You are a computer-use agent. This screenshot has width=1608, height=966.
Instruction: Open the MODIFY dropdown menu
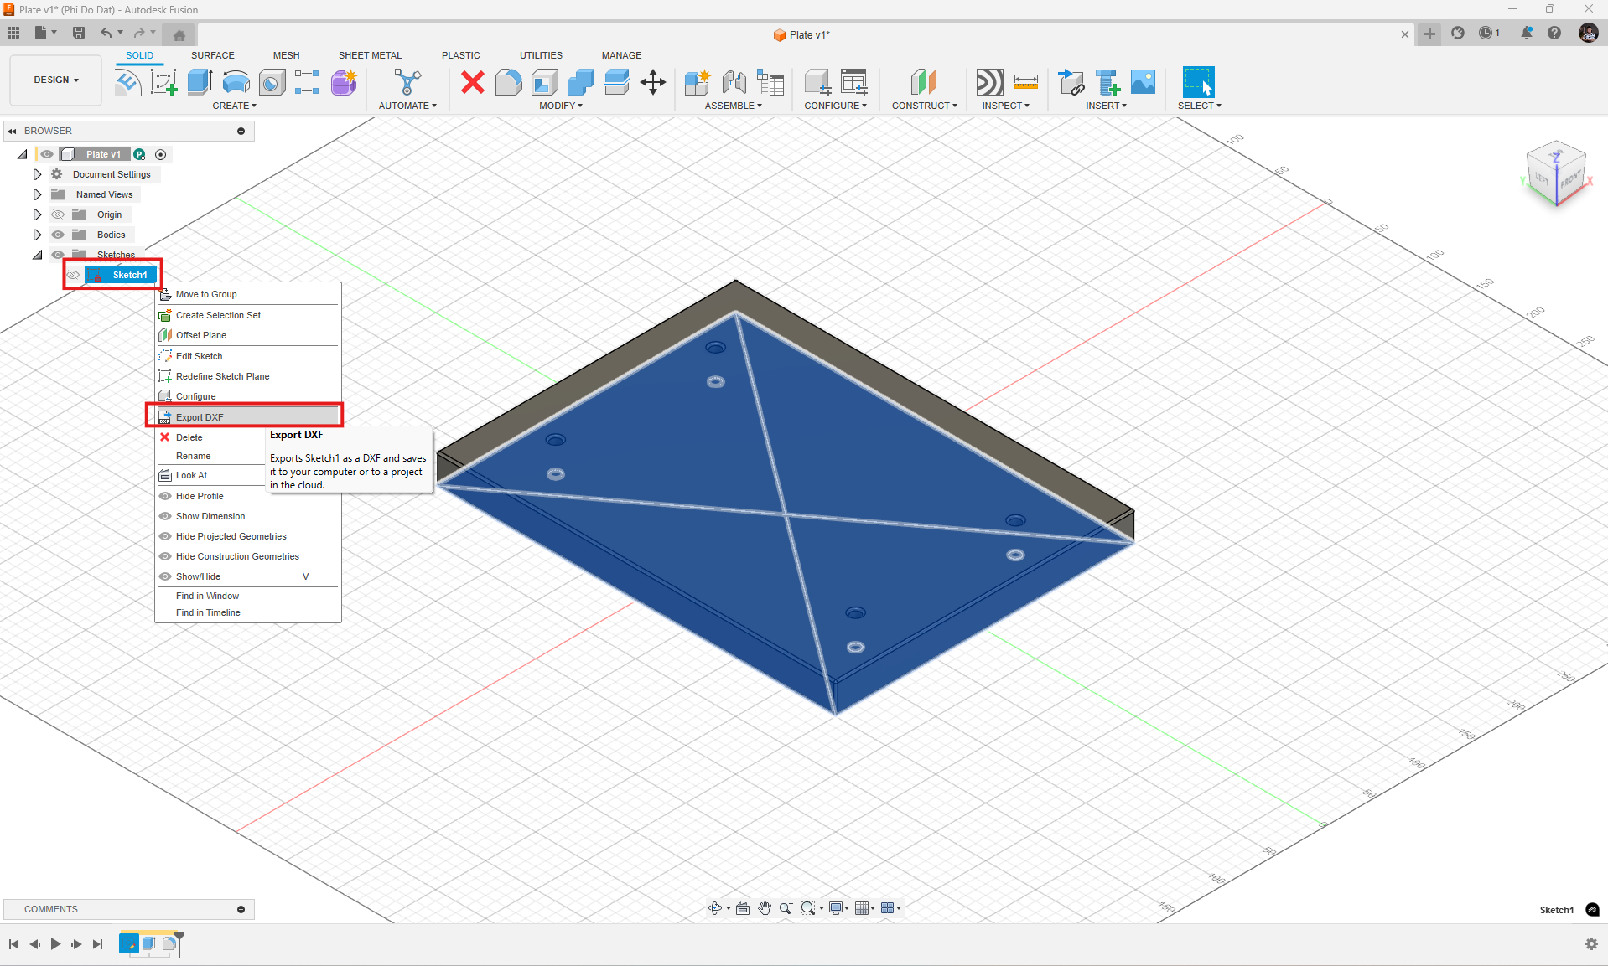click(x=561, y=106)
